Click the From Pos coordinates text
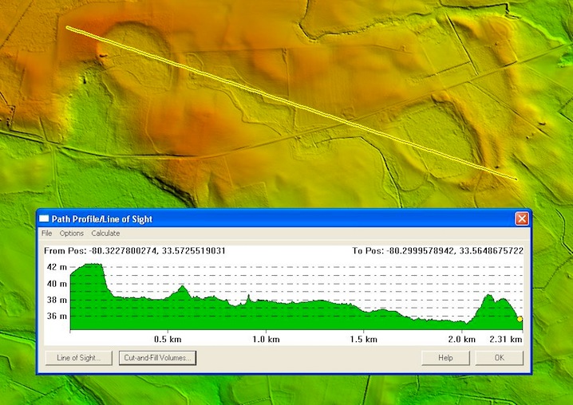573x405 pixels. pos(135,251)
